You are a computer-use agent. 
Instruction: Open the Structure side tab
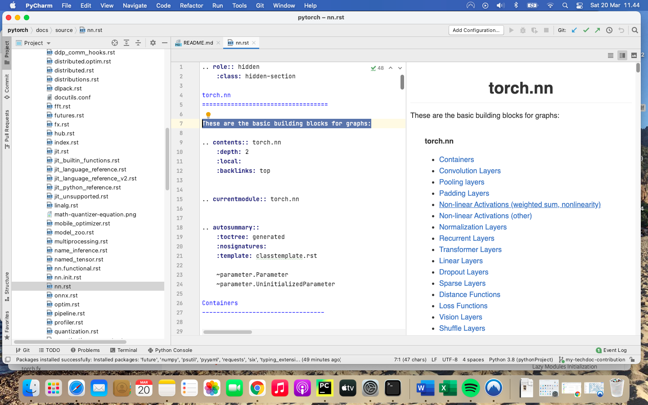point(7,287)
